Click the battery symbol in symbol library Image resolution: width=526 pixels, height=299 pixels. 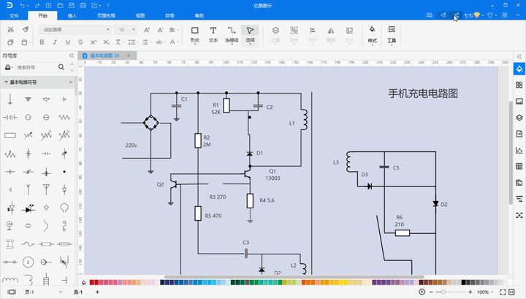click(x=10, y=117)
